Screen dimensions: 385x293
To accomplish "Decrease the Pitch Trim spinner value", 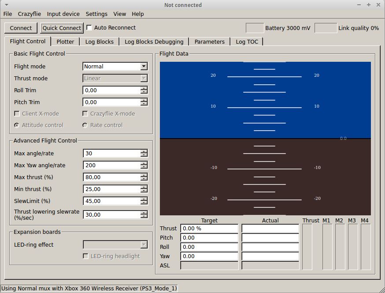I will pos(144,104).
